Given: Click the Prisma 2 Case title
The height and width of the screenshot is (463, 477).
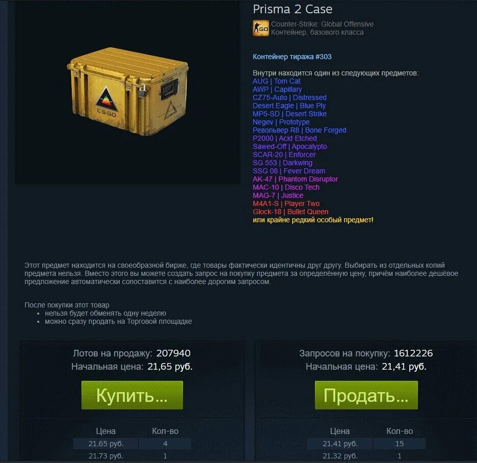Looking at the screenshot, I should tap(293, 9).
